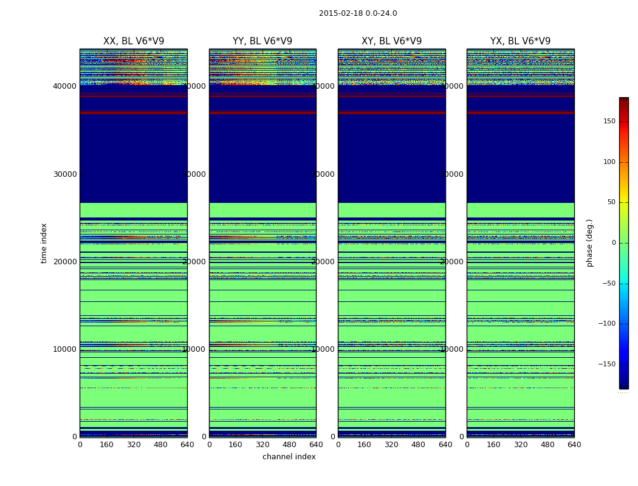Click the phase colorbar at the 0 level
The image size is (638, 486).
(624, 243)
